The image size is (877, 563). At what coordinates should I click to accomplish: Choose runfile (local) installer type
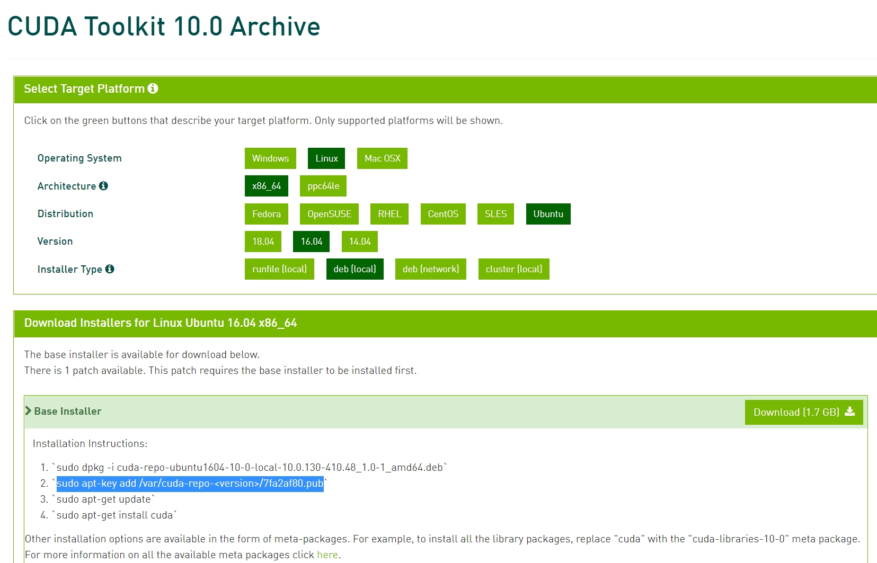[x=279, y=269]
